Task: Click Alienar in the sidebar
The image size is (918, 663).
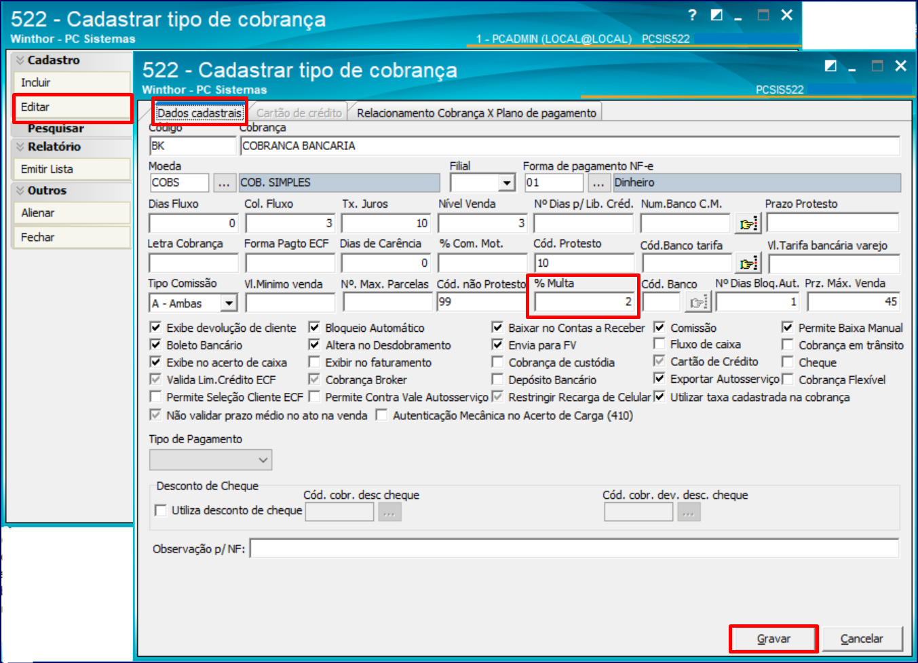Action: tap(72, 213)
